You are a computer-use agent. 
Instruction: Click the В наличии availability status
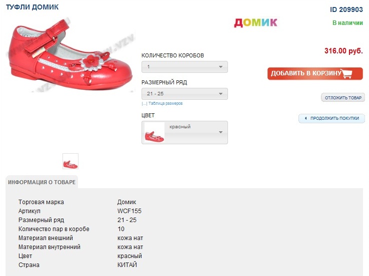(347, 23)
